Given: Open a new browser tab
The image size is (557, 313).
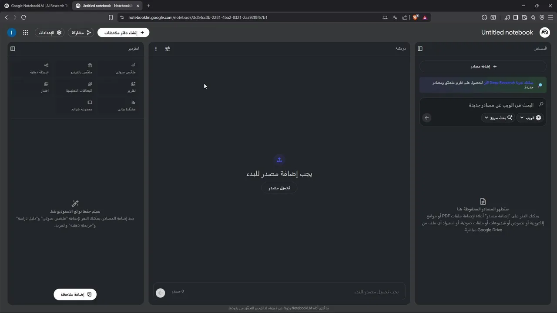Looking at the screenshot, I should pos(148,6).
